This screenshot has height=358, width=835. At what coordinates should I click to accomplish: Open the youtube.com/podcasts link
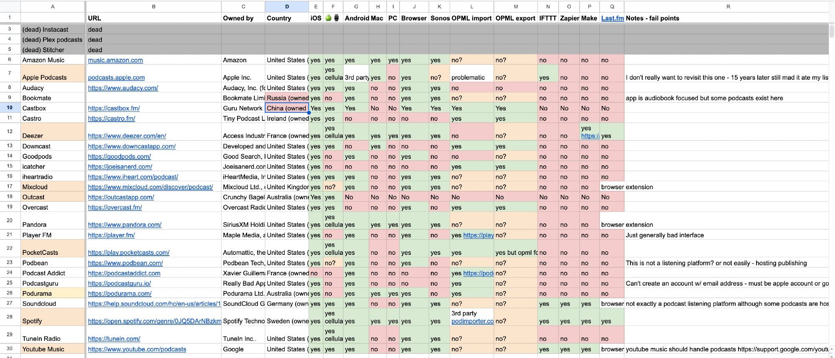tap(137, 349)
